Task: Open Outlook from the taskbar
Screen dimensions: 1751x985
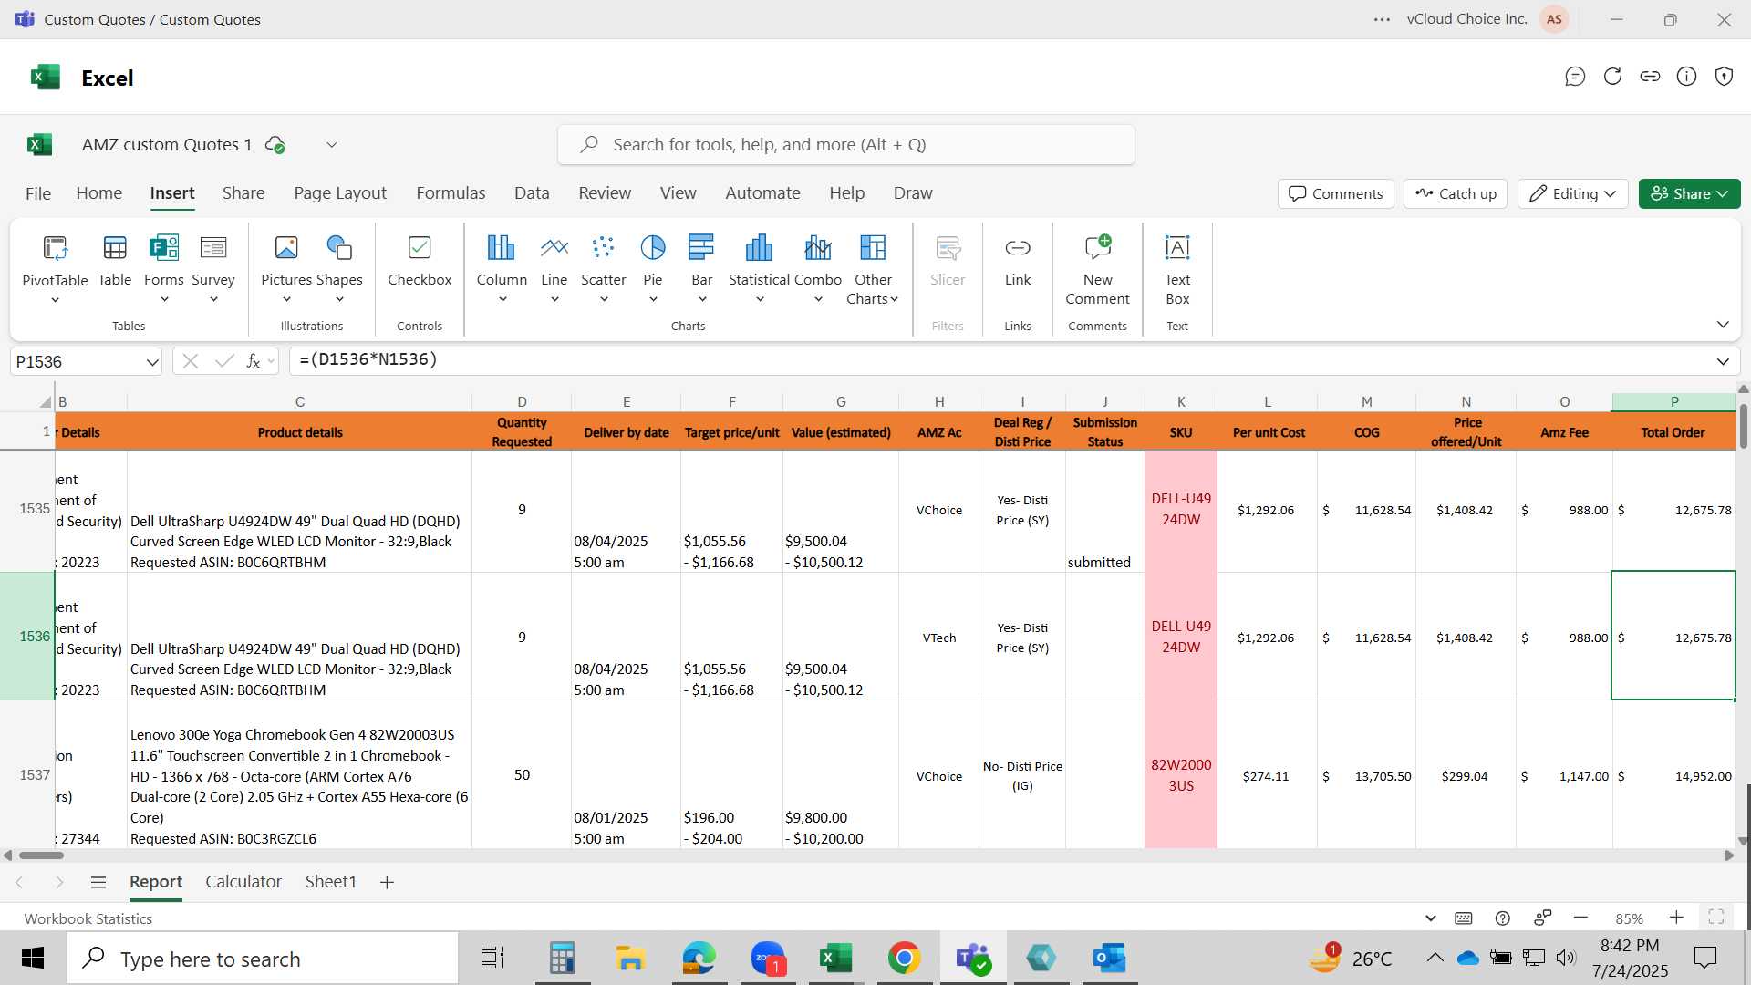Action: tap(1110, 959)
